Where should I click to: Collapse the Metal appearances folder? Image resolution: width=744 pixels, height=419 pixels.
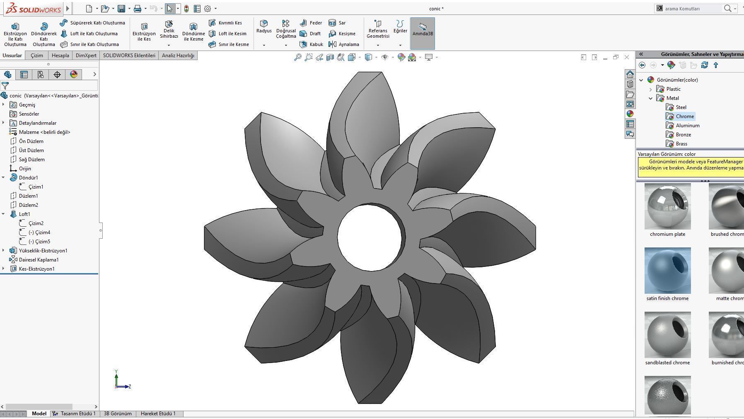tap(650, 98)
